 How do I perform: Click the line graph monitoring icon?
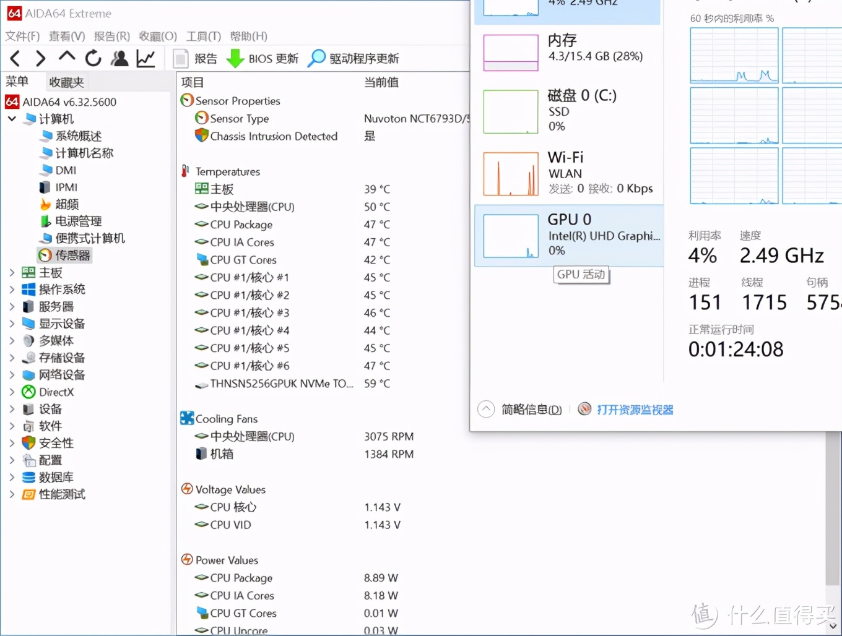pos(145,58)
